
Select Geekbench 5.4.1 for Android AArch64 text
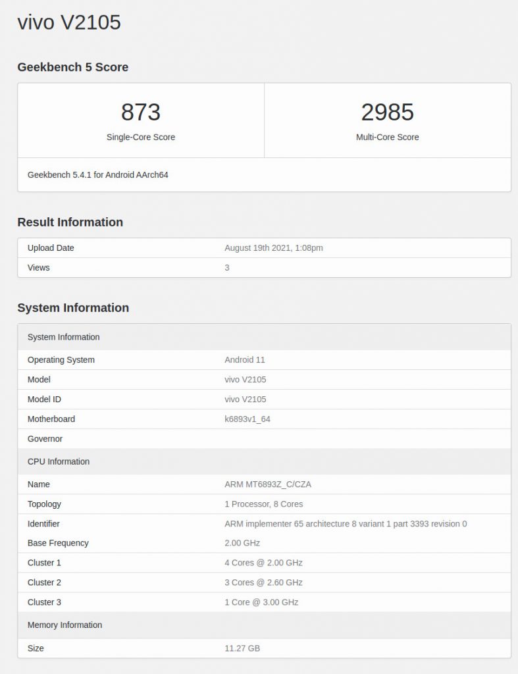pos(97,175)
